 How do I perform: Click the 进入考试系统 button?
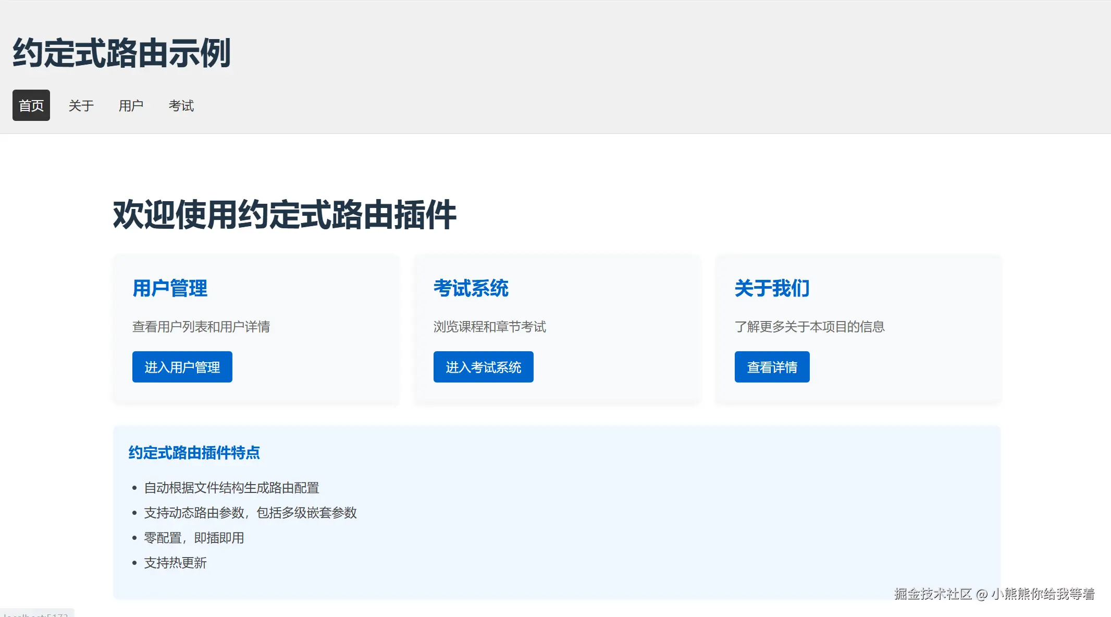(x=483, y=366)
